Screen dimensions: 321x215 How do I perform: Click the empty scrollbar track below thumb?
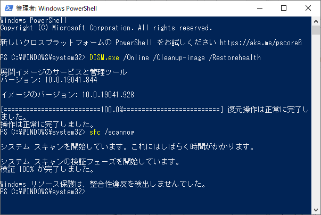(316, 120)
